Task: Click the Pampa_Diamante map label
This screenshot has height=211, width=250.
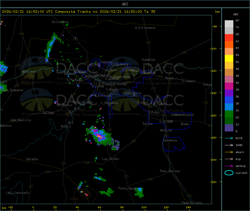Action: coord(12,90)
